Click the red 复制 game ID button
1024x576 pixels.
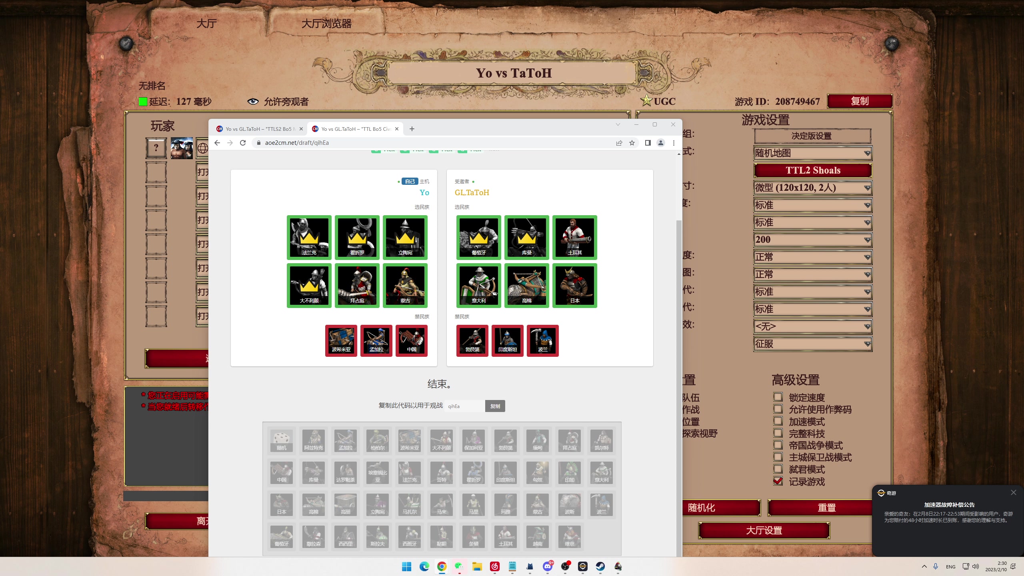click(859, 101)
